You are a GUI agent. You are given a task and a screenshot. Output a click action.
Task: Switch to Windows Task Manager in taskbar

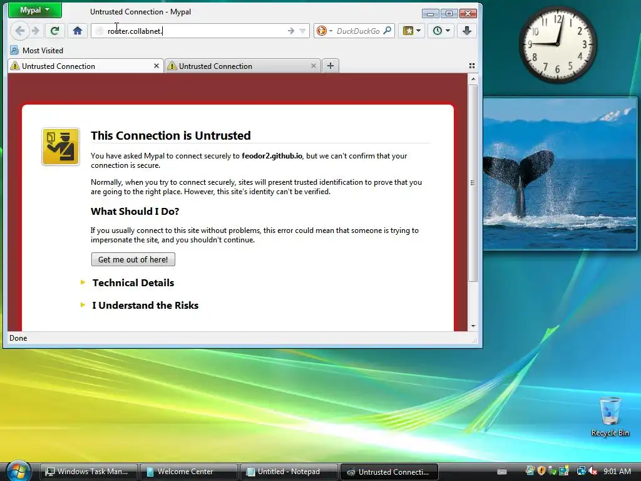point(88,472)
